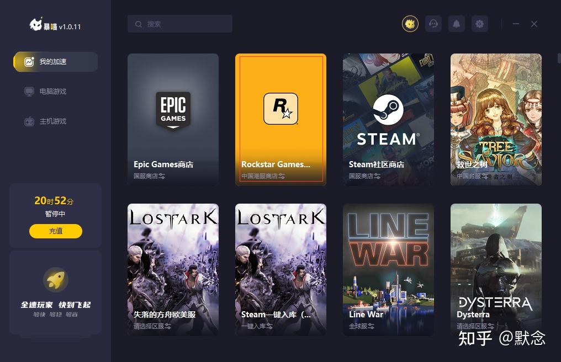This screenshot has width=561, height=362.
Task: Change 全球服 region on Line War
Action: tap(371, 326)
